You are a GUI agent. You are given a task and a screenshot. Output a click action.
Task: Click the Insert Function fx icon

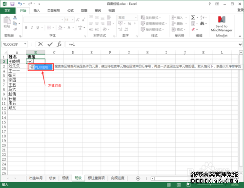[60, 44]
